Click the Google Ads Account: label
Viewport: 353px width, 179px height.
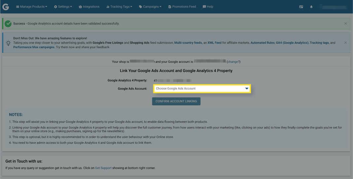click(x=132, y=89)
